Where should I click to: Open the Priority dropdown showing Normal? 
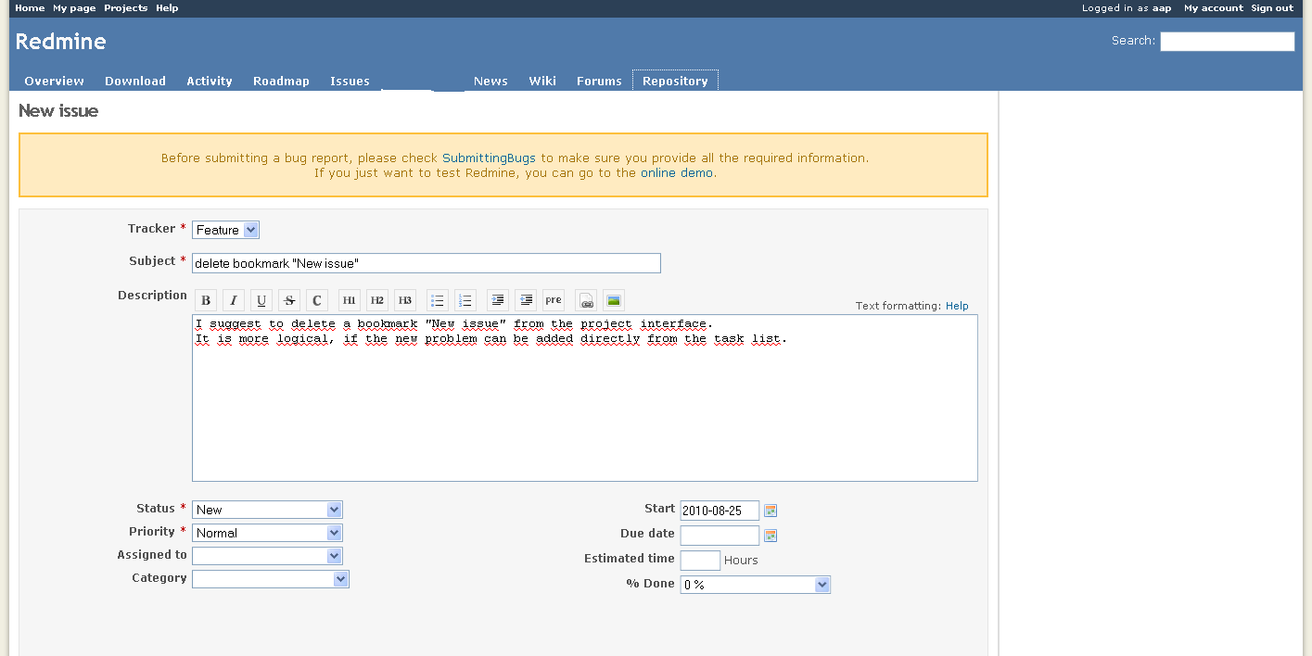(267, 533)
